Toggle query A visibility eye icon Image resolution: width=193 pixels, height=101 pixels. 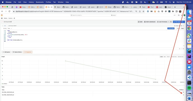coord(179,26)
